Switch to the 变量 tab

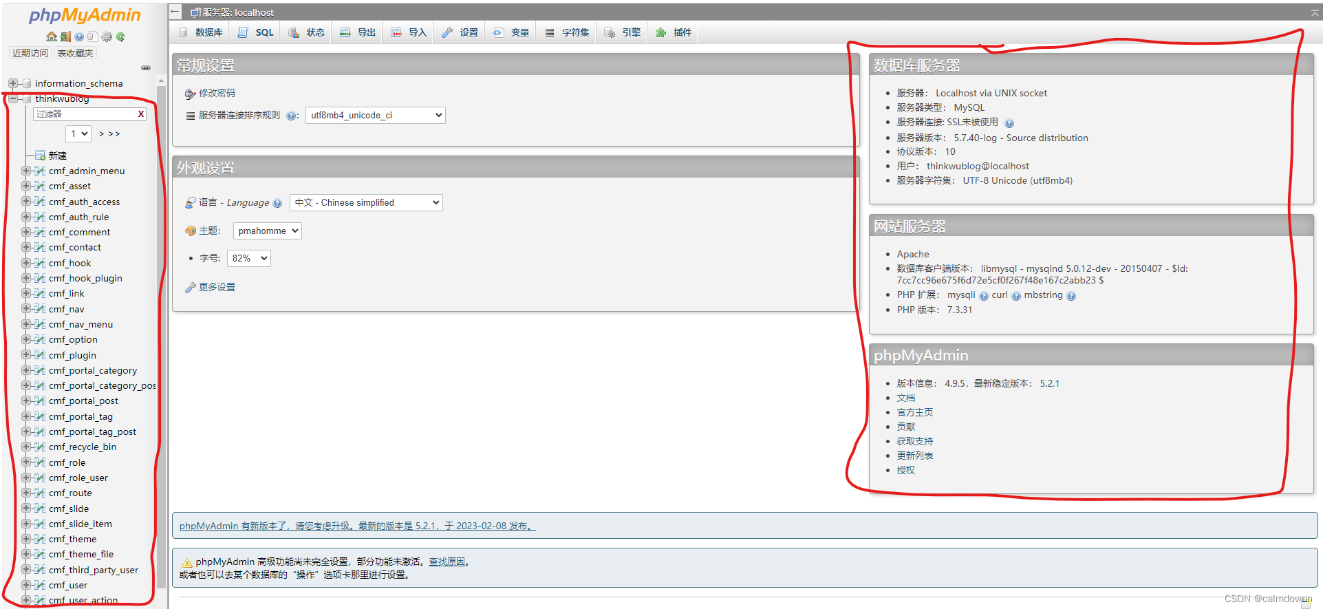coord(511,32)
